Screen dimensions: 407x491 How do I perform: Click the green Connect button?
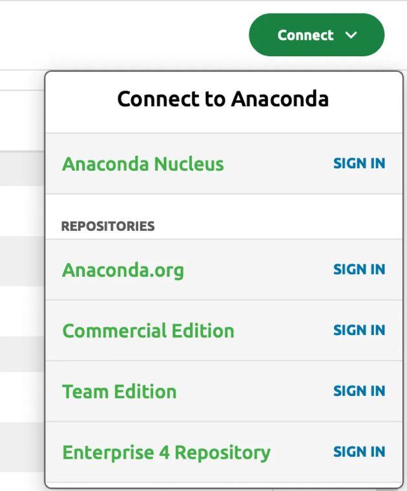306,35
